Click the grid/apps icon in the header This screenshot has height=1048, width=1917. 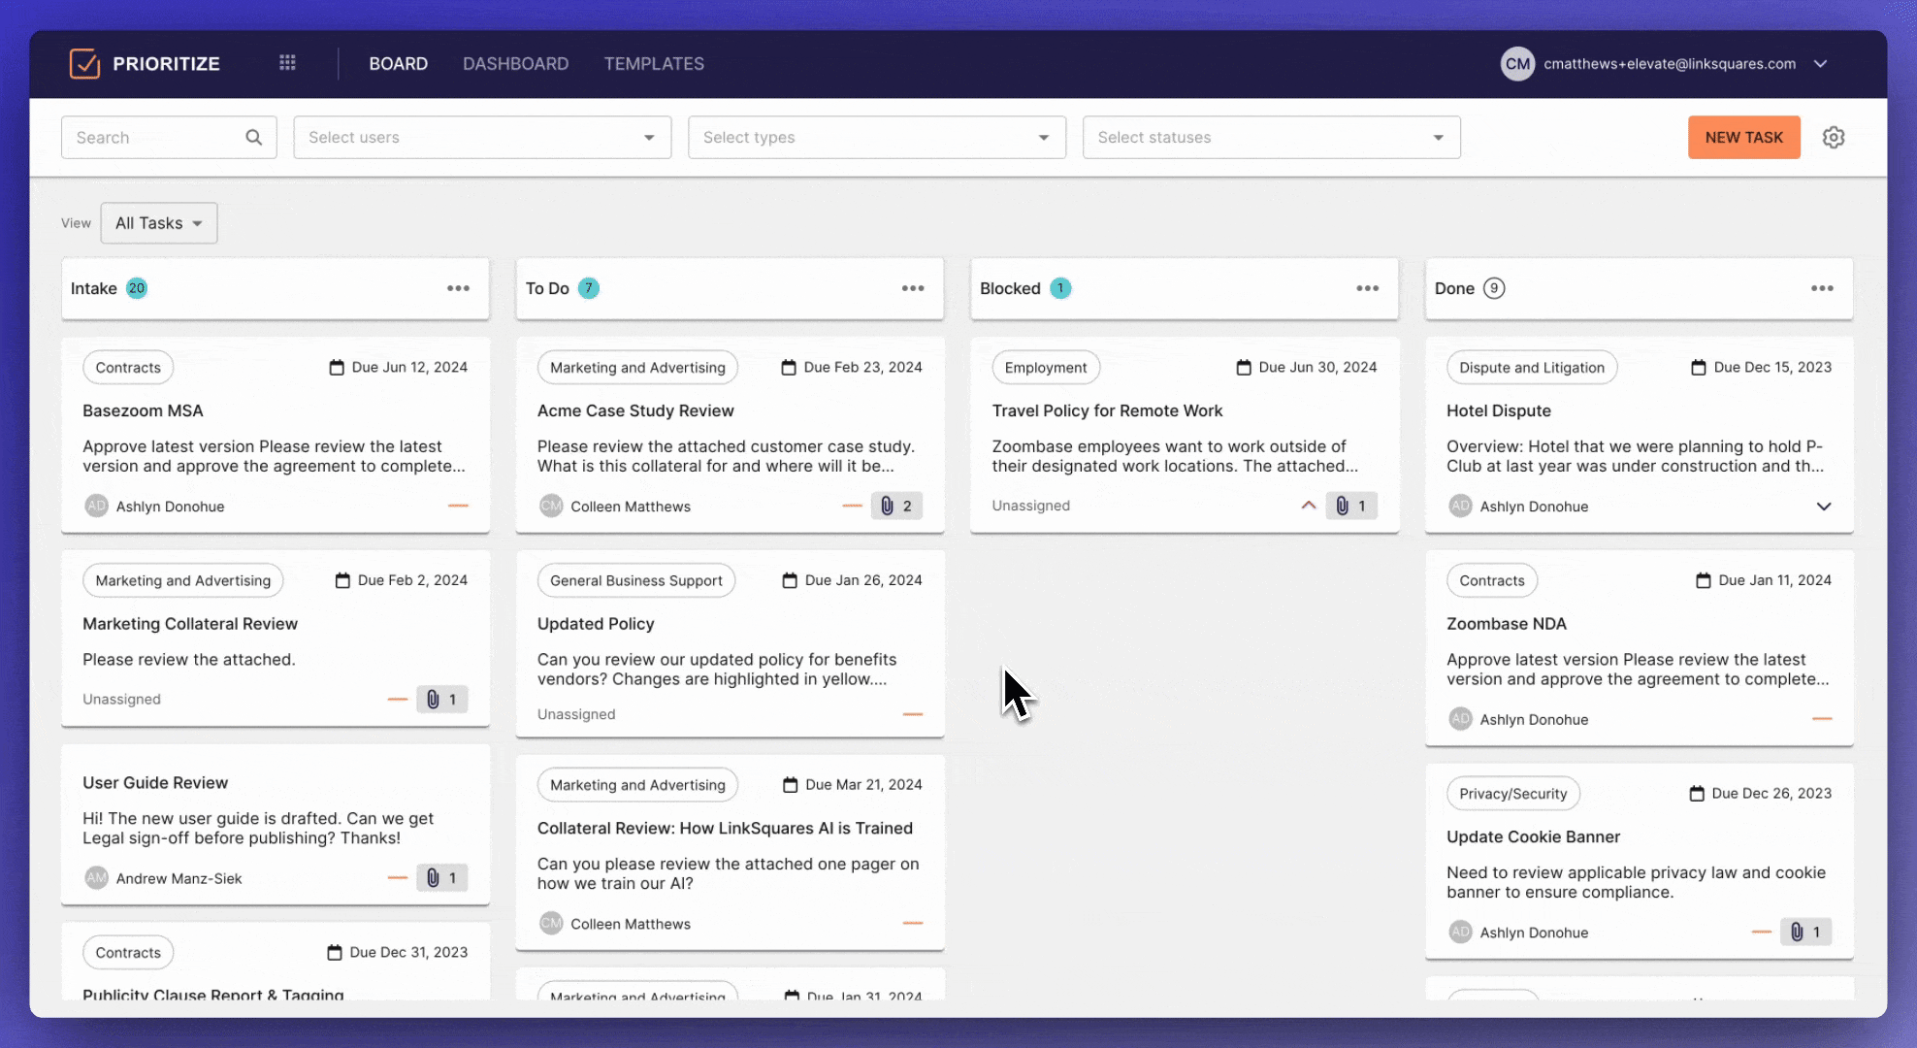286,63
